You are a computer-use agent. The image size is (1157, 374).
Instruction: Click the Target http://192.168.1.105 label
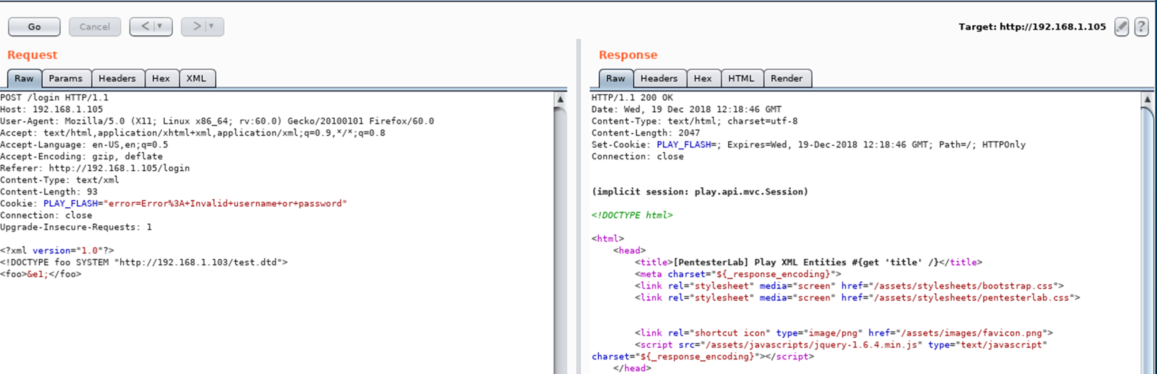[x=1032, y=27]
